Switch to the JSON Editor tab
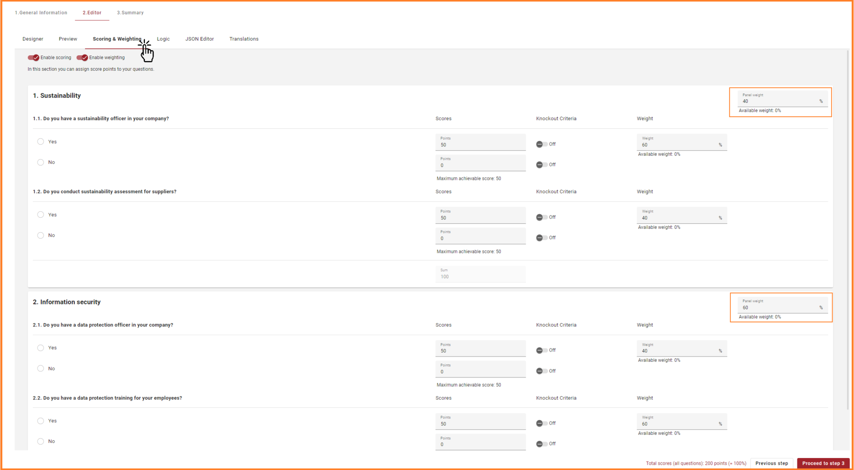This screenshot has height=470, width=854. pyautogui.click(x=200, y=39)
